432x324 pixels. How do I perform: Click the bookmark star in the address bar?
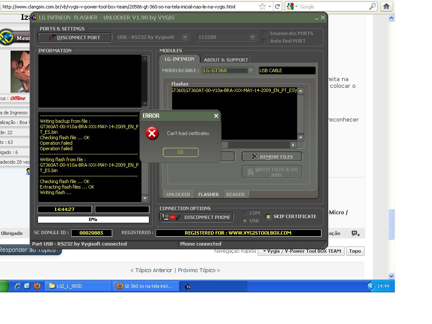[262, 6]
